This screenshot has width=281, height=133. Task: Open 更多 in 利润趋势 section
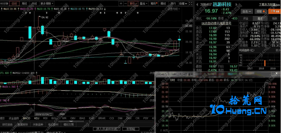278,51
